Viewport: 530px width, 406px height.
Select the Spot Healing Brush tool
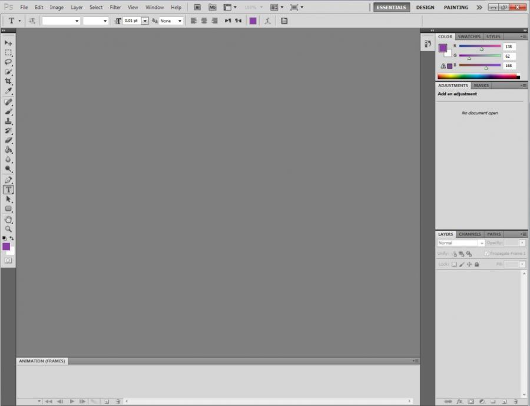(8, 102)
